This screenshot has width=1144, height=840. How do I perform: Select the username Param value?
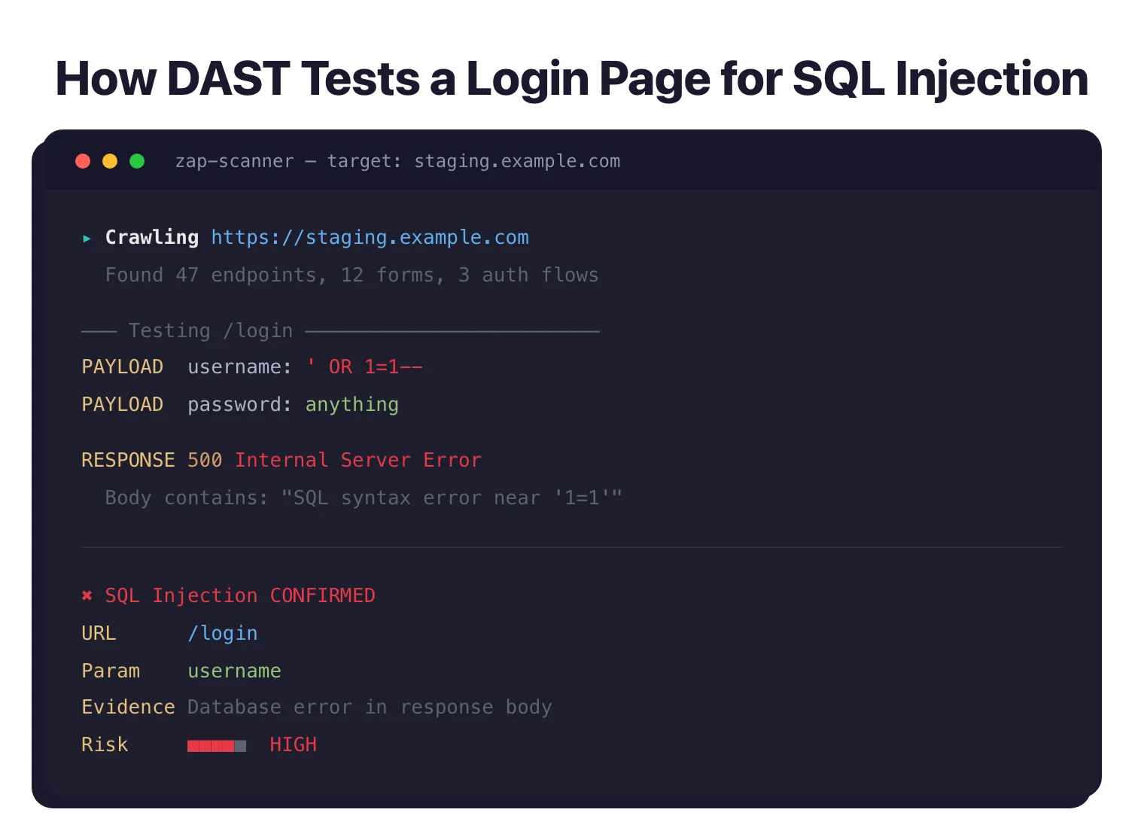tap(234, 671)
